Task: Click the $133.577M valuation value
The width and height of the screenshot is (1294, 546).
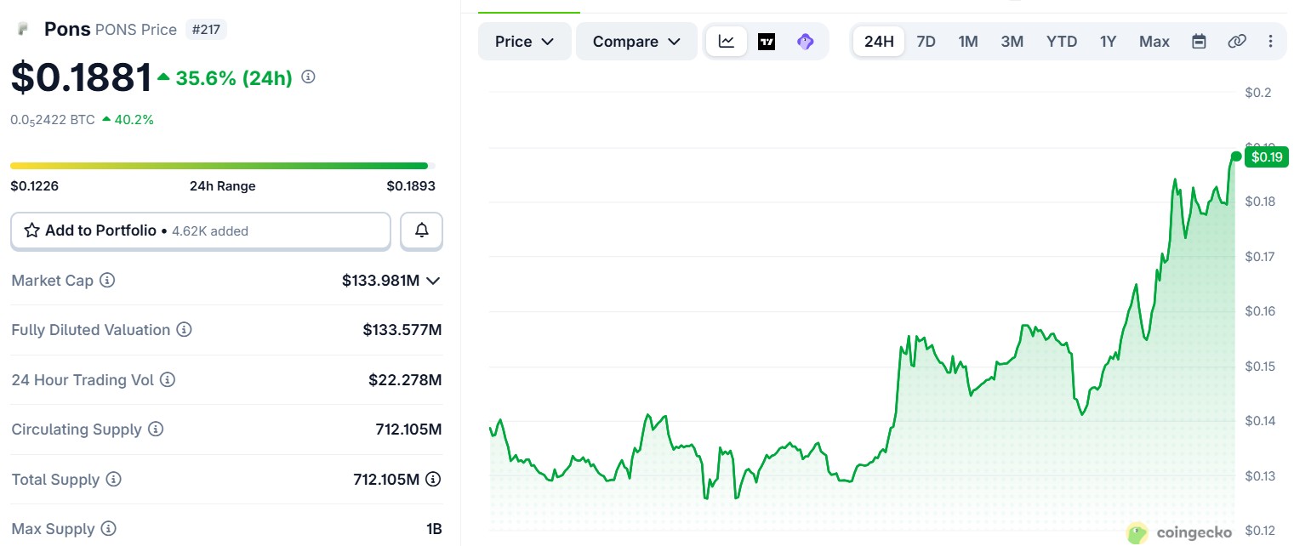Action: tap(402, 330)
